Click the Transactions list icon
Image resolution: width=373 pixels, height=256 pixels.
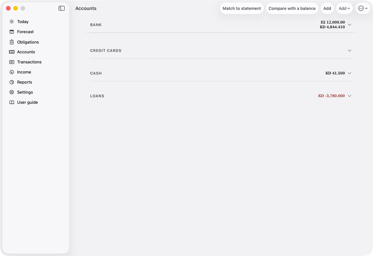pyautogui.click(x=12, y=62)
